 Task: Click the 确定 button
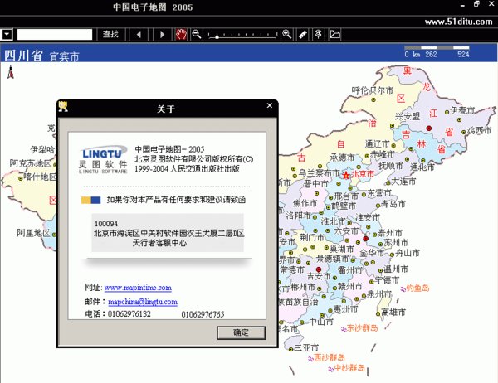click(242, 332)
